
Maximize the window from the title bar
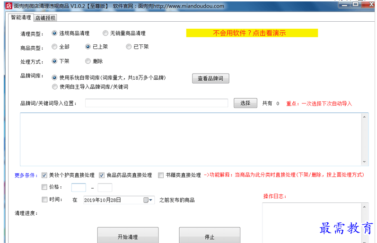356,5
